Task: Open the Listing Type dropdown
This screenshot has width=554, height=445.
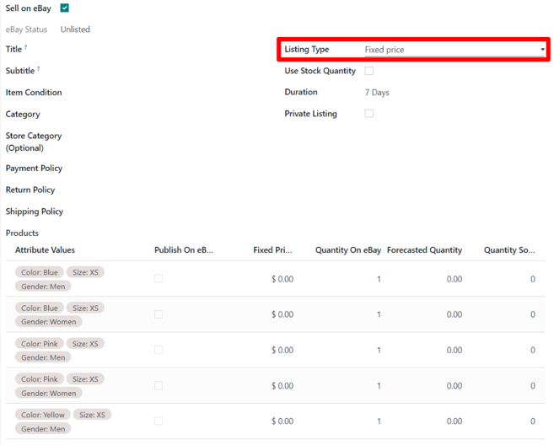Action: pyautogui.click(x=454, y=50)
